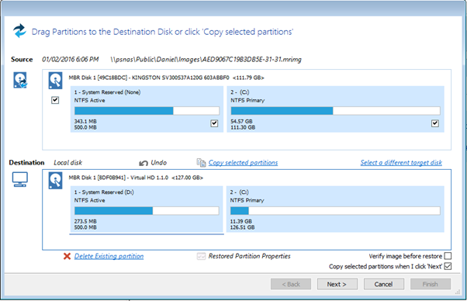Image resolution: width=467 pixels, height=301 pixels.
Task: Toggle the whole source disk checkbox
Action: [55, 100]
